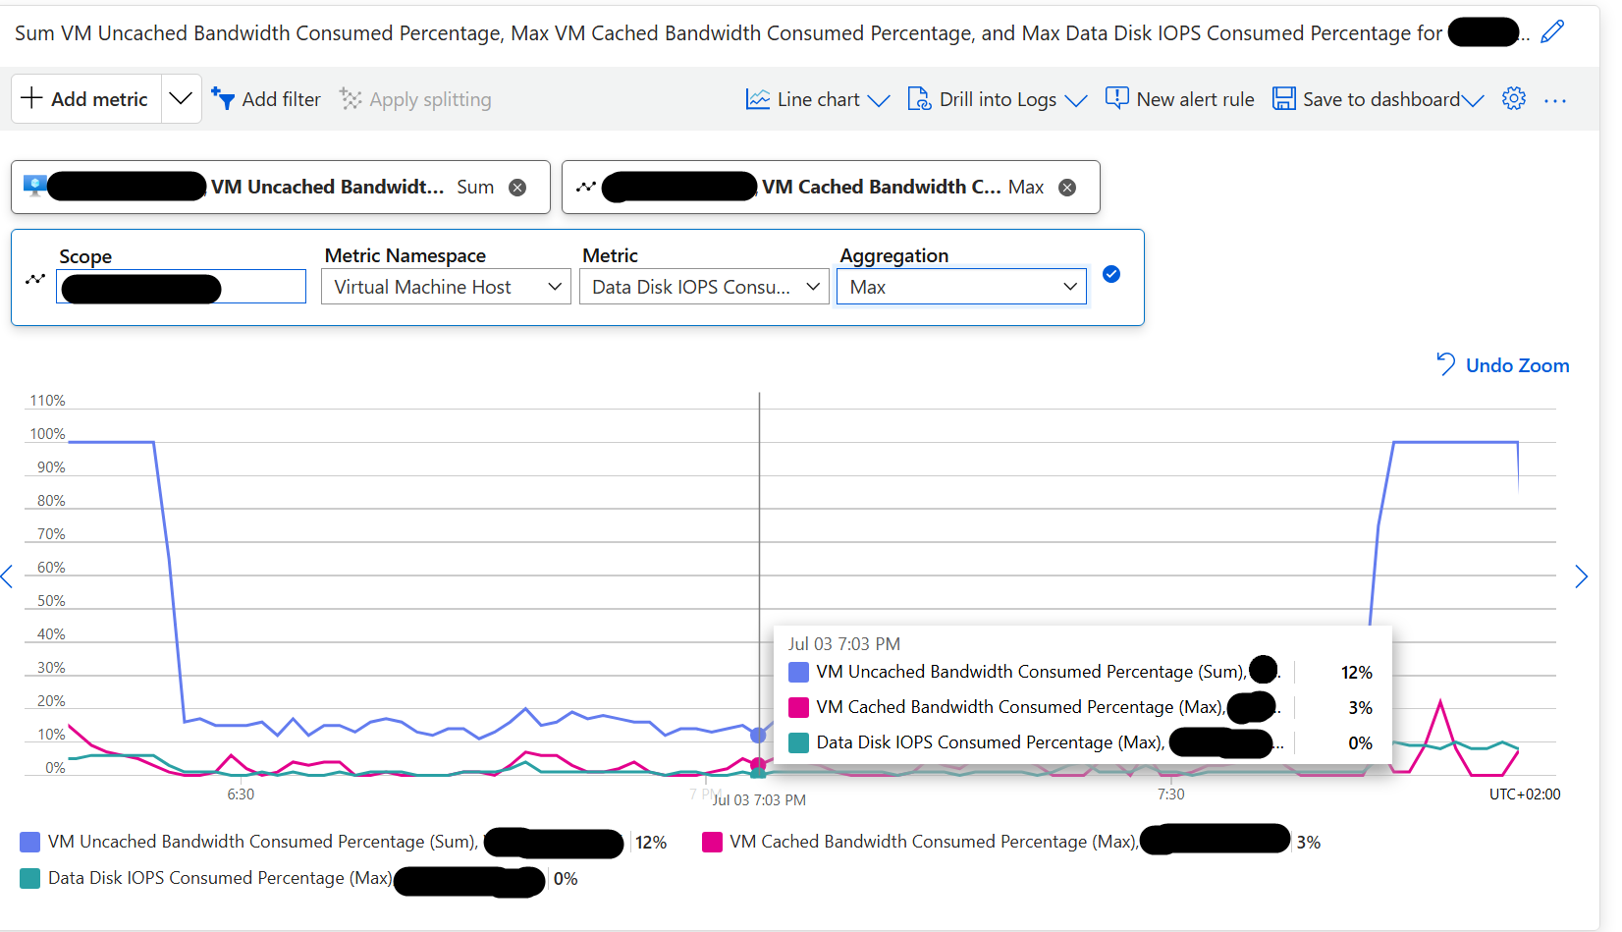
Task: Open more options via the ellipsis icon
Action: tap(1555, 99)
